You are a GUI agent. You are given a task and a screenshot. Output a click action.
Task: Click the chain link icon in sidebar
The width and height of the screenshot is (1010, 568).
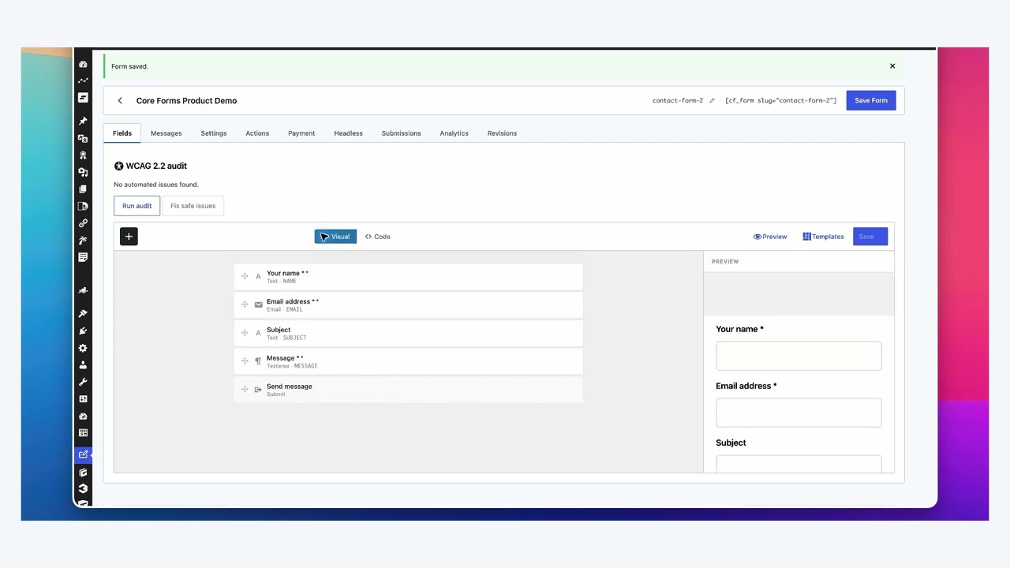pyautogui.click(x=83, y=223)
